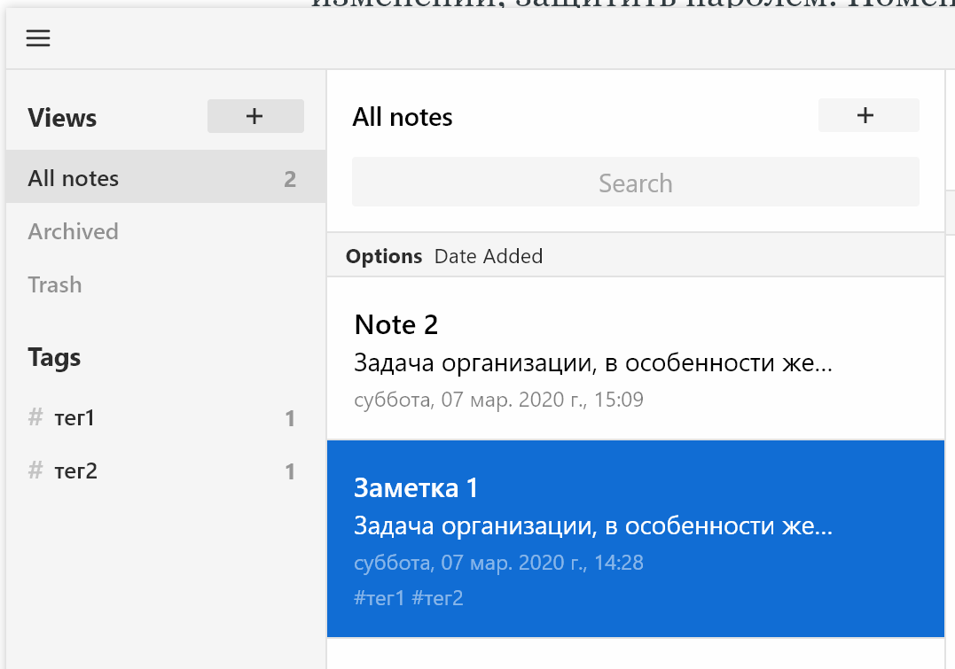This screenshot has width=955, height=669.
Task: Open the Options sort menu
Action: 384,256
